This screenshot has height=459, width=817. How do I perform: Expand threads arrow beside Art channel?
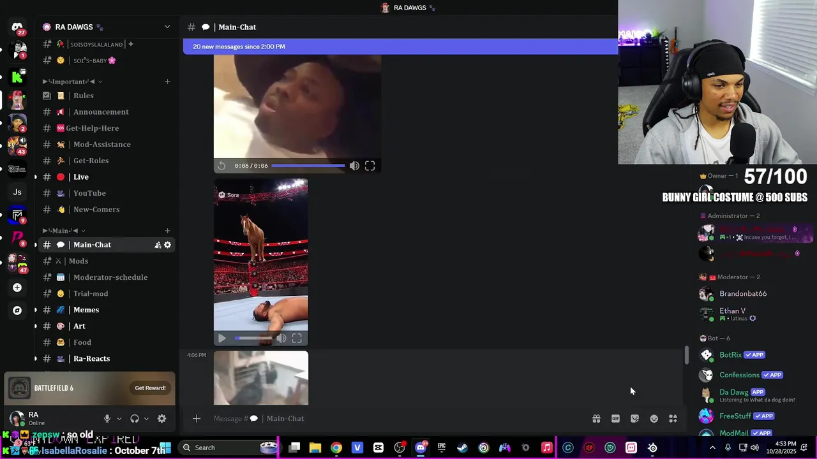pyautogui.click(x=36, y=326)
